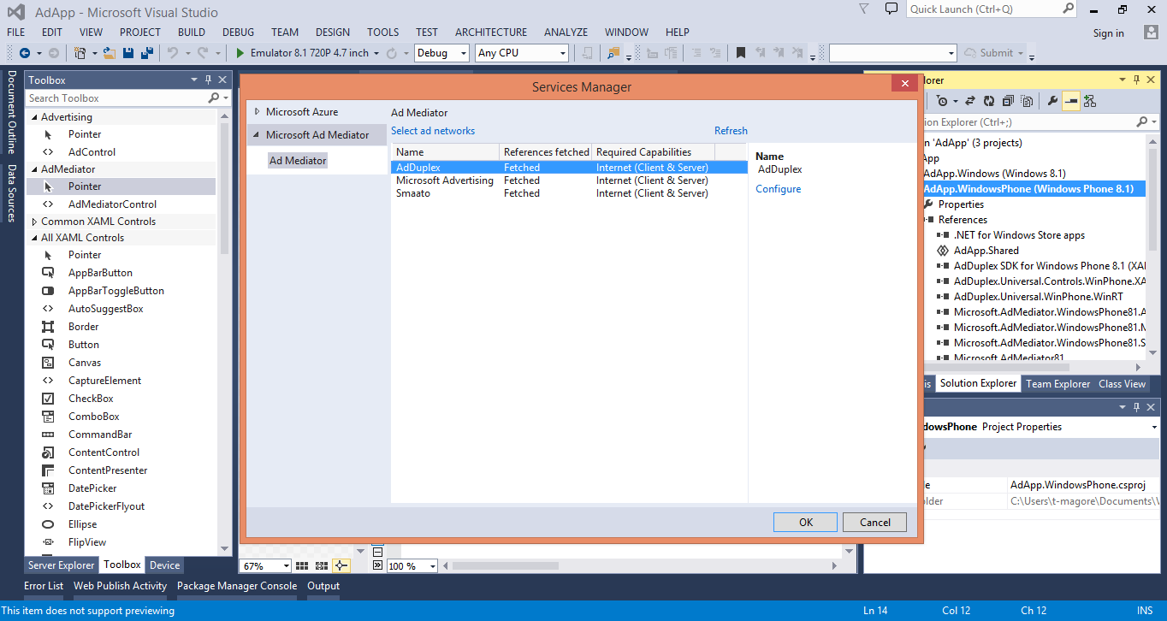Click the New Project toolbar icon
The image size is (1167, 621).
pos(80,53)
